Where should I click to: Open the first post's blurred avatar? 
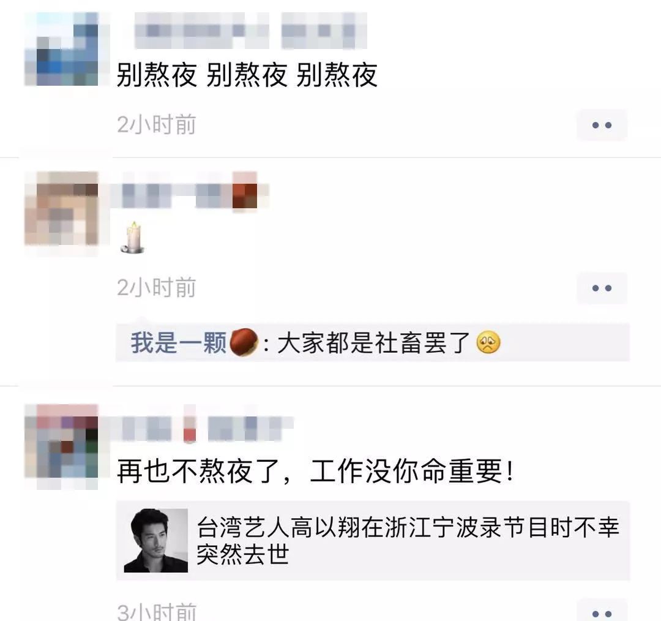[x=62, y=48]
